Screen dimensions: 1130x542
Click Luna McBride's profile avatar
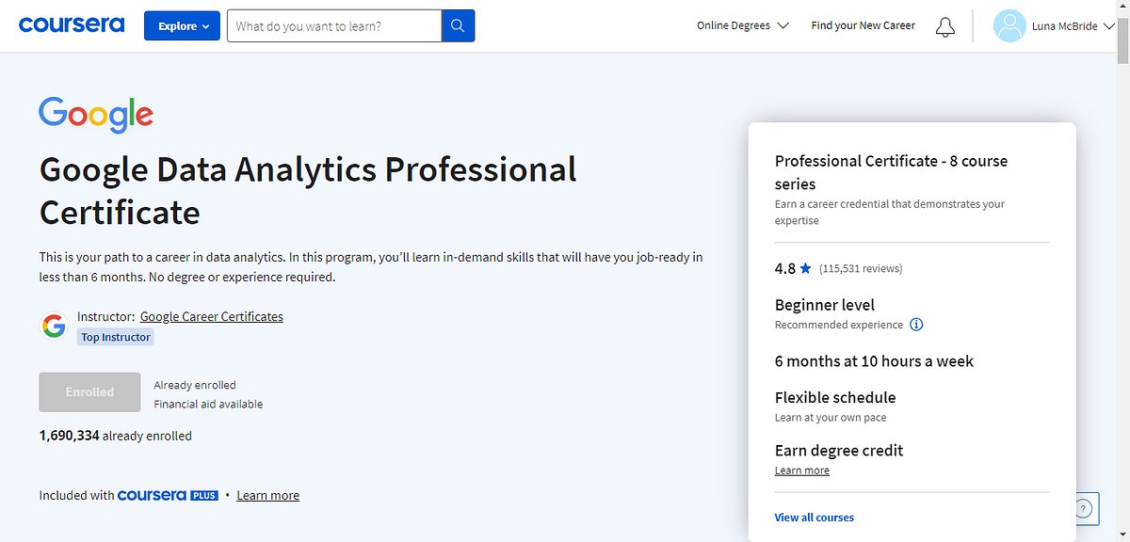coord(1009,25)
